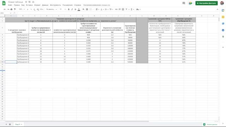The image size is (226, 127).
Task: Open the Вид menu
Action: click(23, 5)
